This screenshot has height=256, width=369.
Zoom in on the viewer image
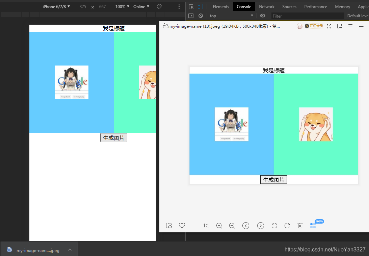[219, 226]
